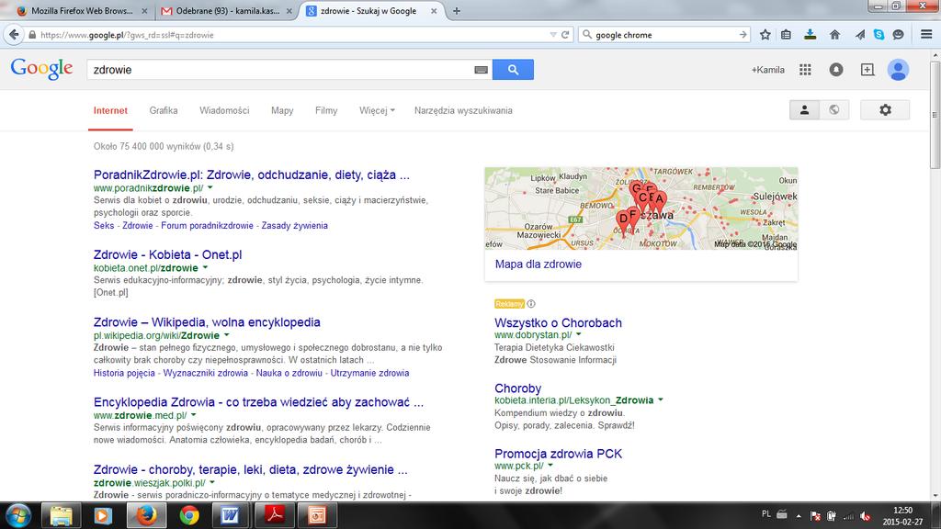Viewport: 941px width, 529px height.
Task: Open Google search settings gear
Action: click(x=885, y=110)
